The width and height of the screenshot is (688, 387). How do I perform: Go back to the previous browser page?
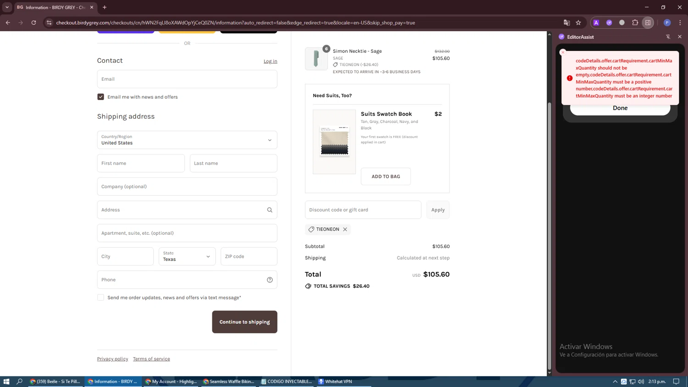coord(8,22)
